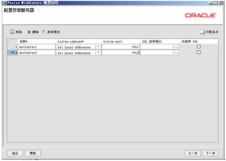Click the 退出 (Exit) button
Image resolution: width=226 pixels, height=161 pixels.
pyautogui.click(x=15, y=153)
